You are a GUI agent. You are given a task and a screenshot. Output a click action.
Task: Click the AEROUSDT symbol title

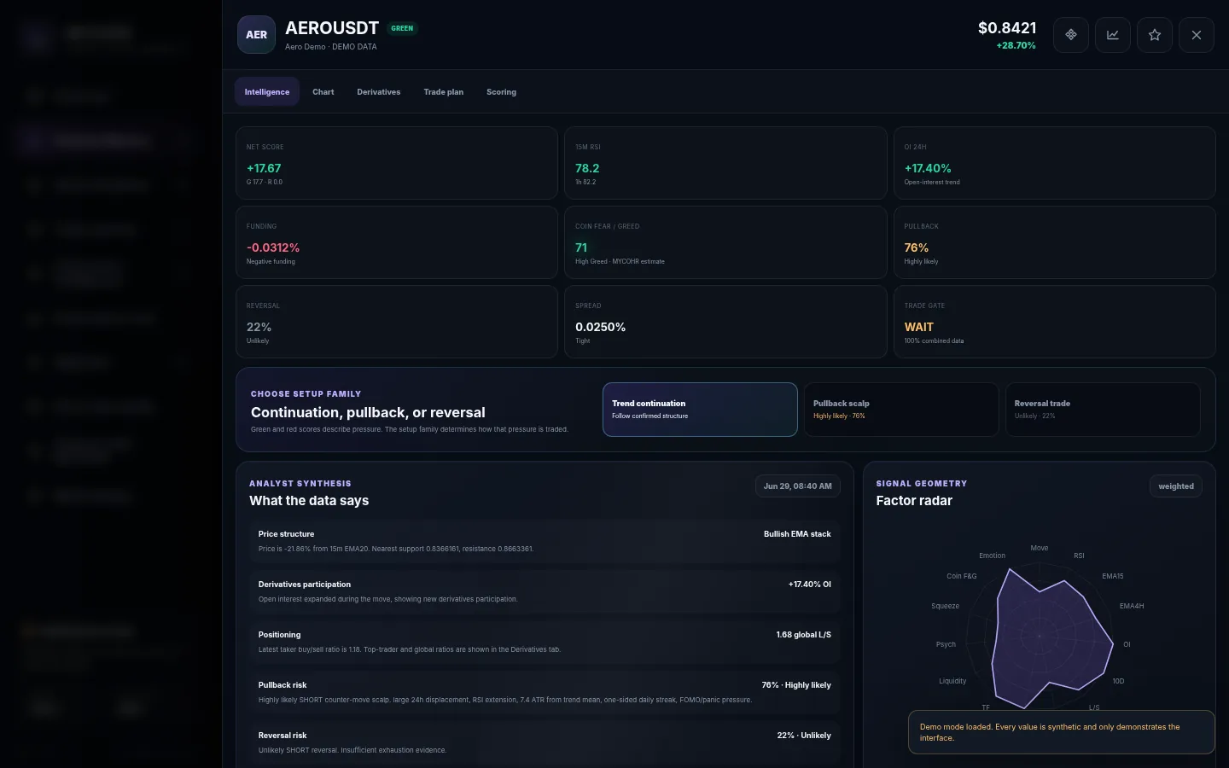coord(332,28)
